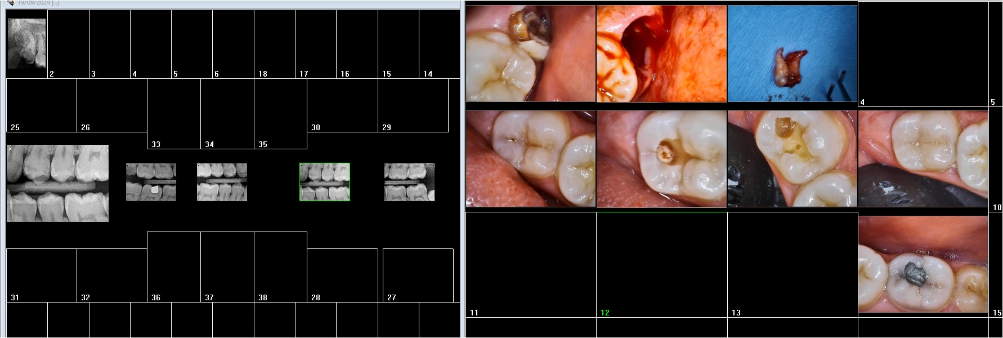Click empty X-ray slot number 18
Image resolution: width=1003 pixels, height=338 pixels.
[274, 44]
